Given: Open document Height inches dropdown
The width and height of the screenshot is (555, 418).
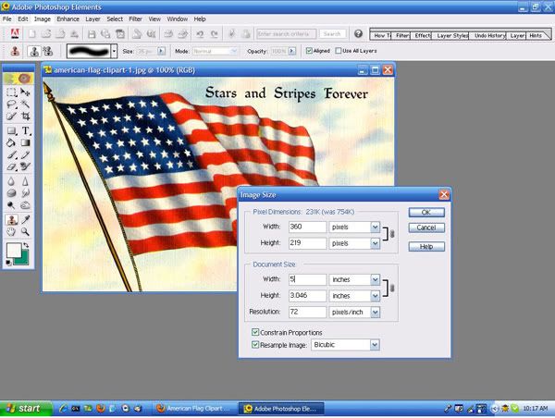Looking at the screenshot, I should 375,296.
